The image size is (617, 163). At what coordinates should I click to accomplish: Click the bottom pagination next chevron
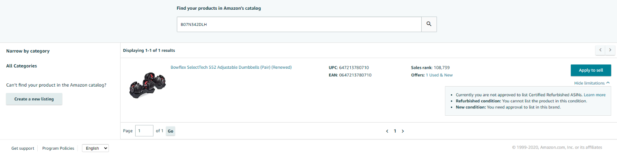coord(403,131)
